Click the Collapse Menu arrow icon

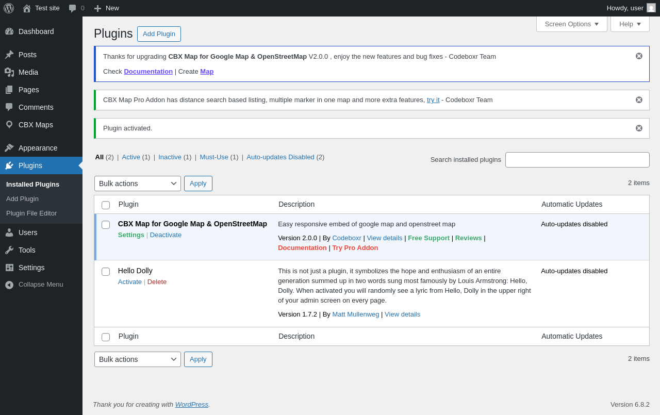pyautogui.click(x=9, y=285)
